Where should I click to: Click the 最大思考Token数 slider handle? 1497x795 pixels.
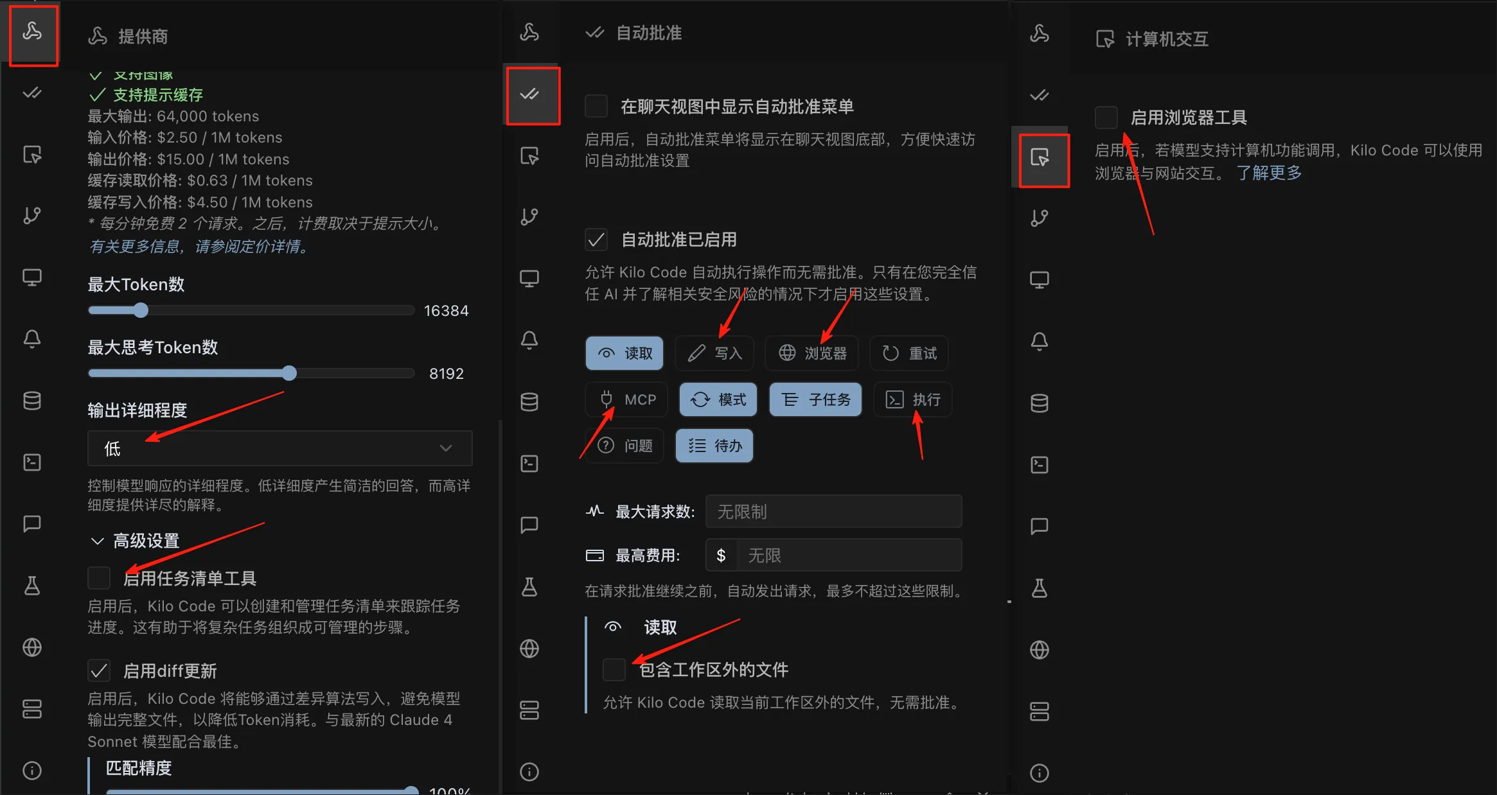289,374
